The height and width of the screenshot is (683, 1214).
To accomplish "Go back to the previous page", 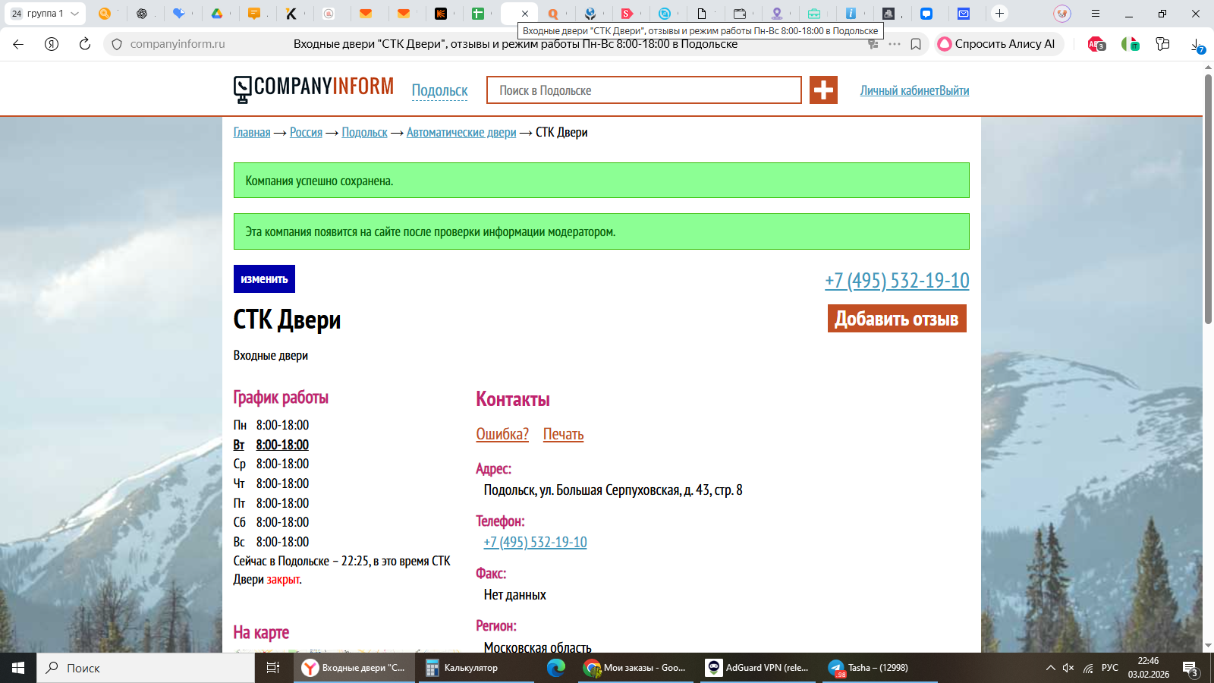I will coord(18,44).
